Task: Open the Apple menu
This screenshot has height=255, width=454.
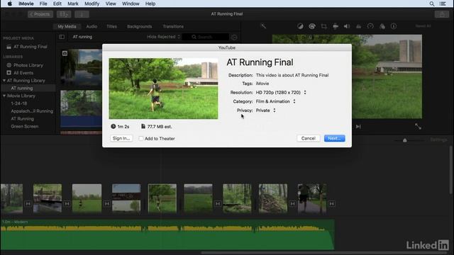Action: [x=9, y=4]
